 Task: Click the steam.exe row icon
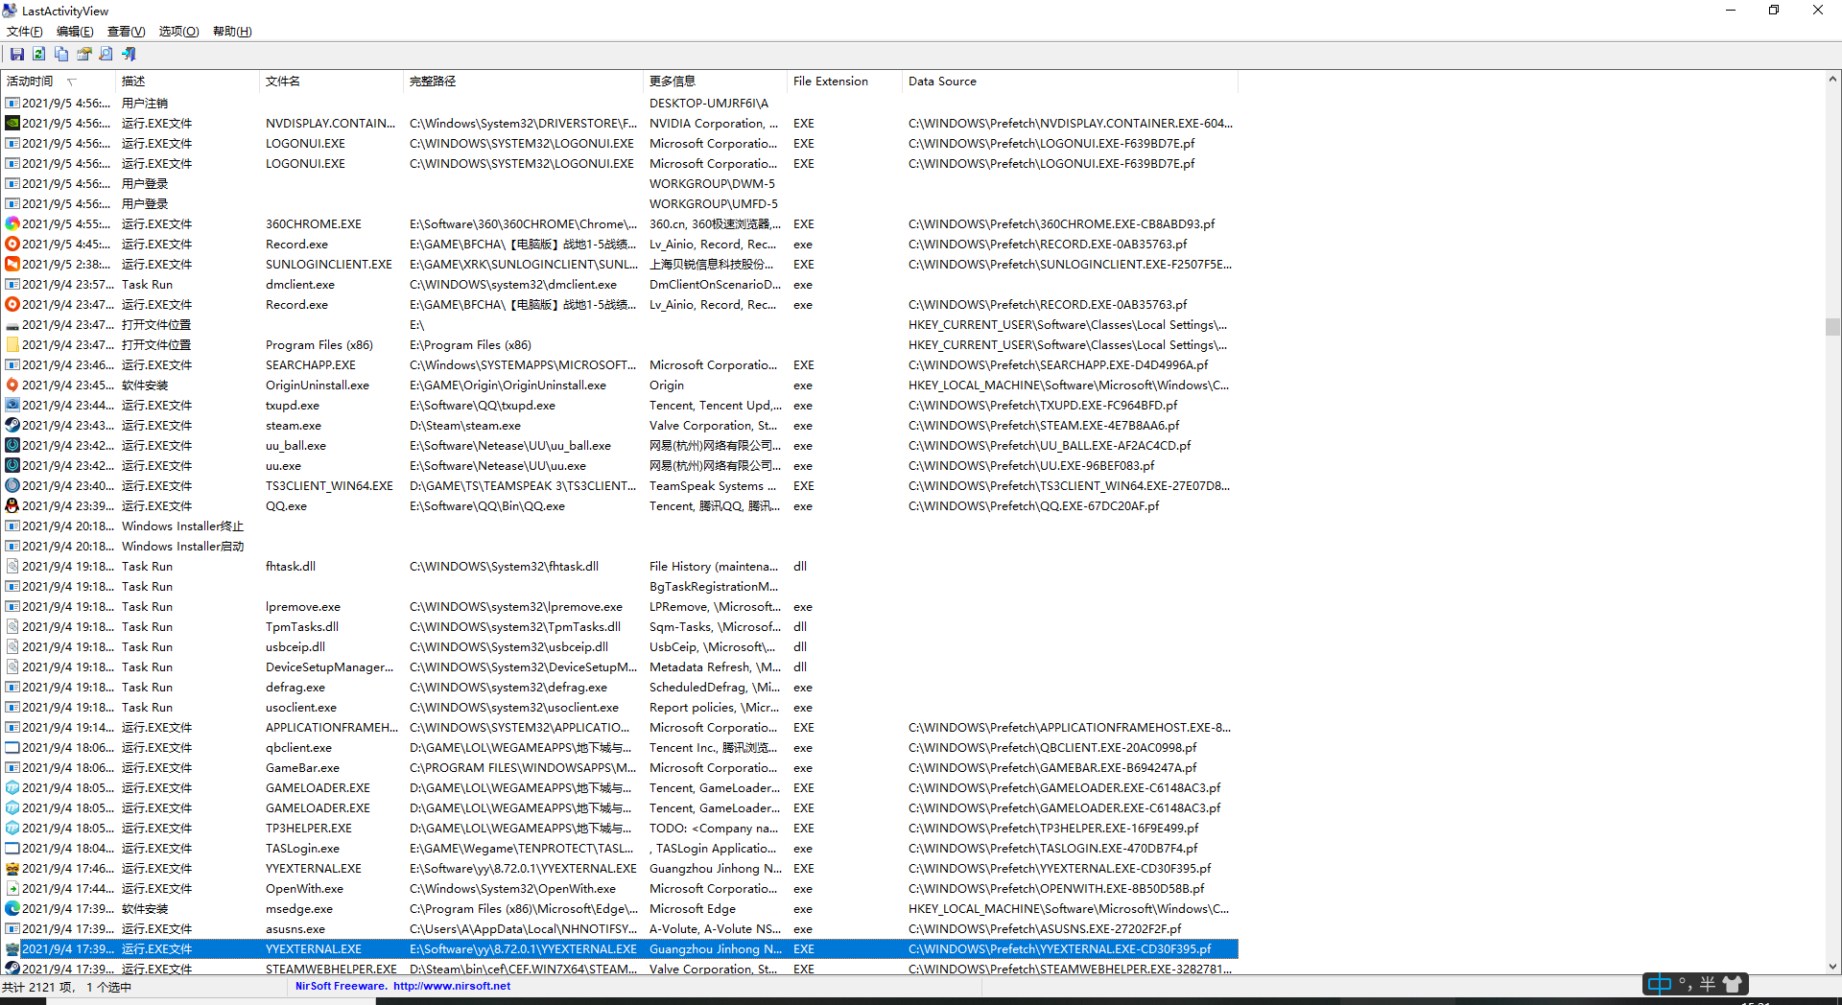(12, 426)
